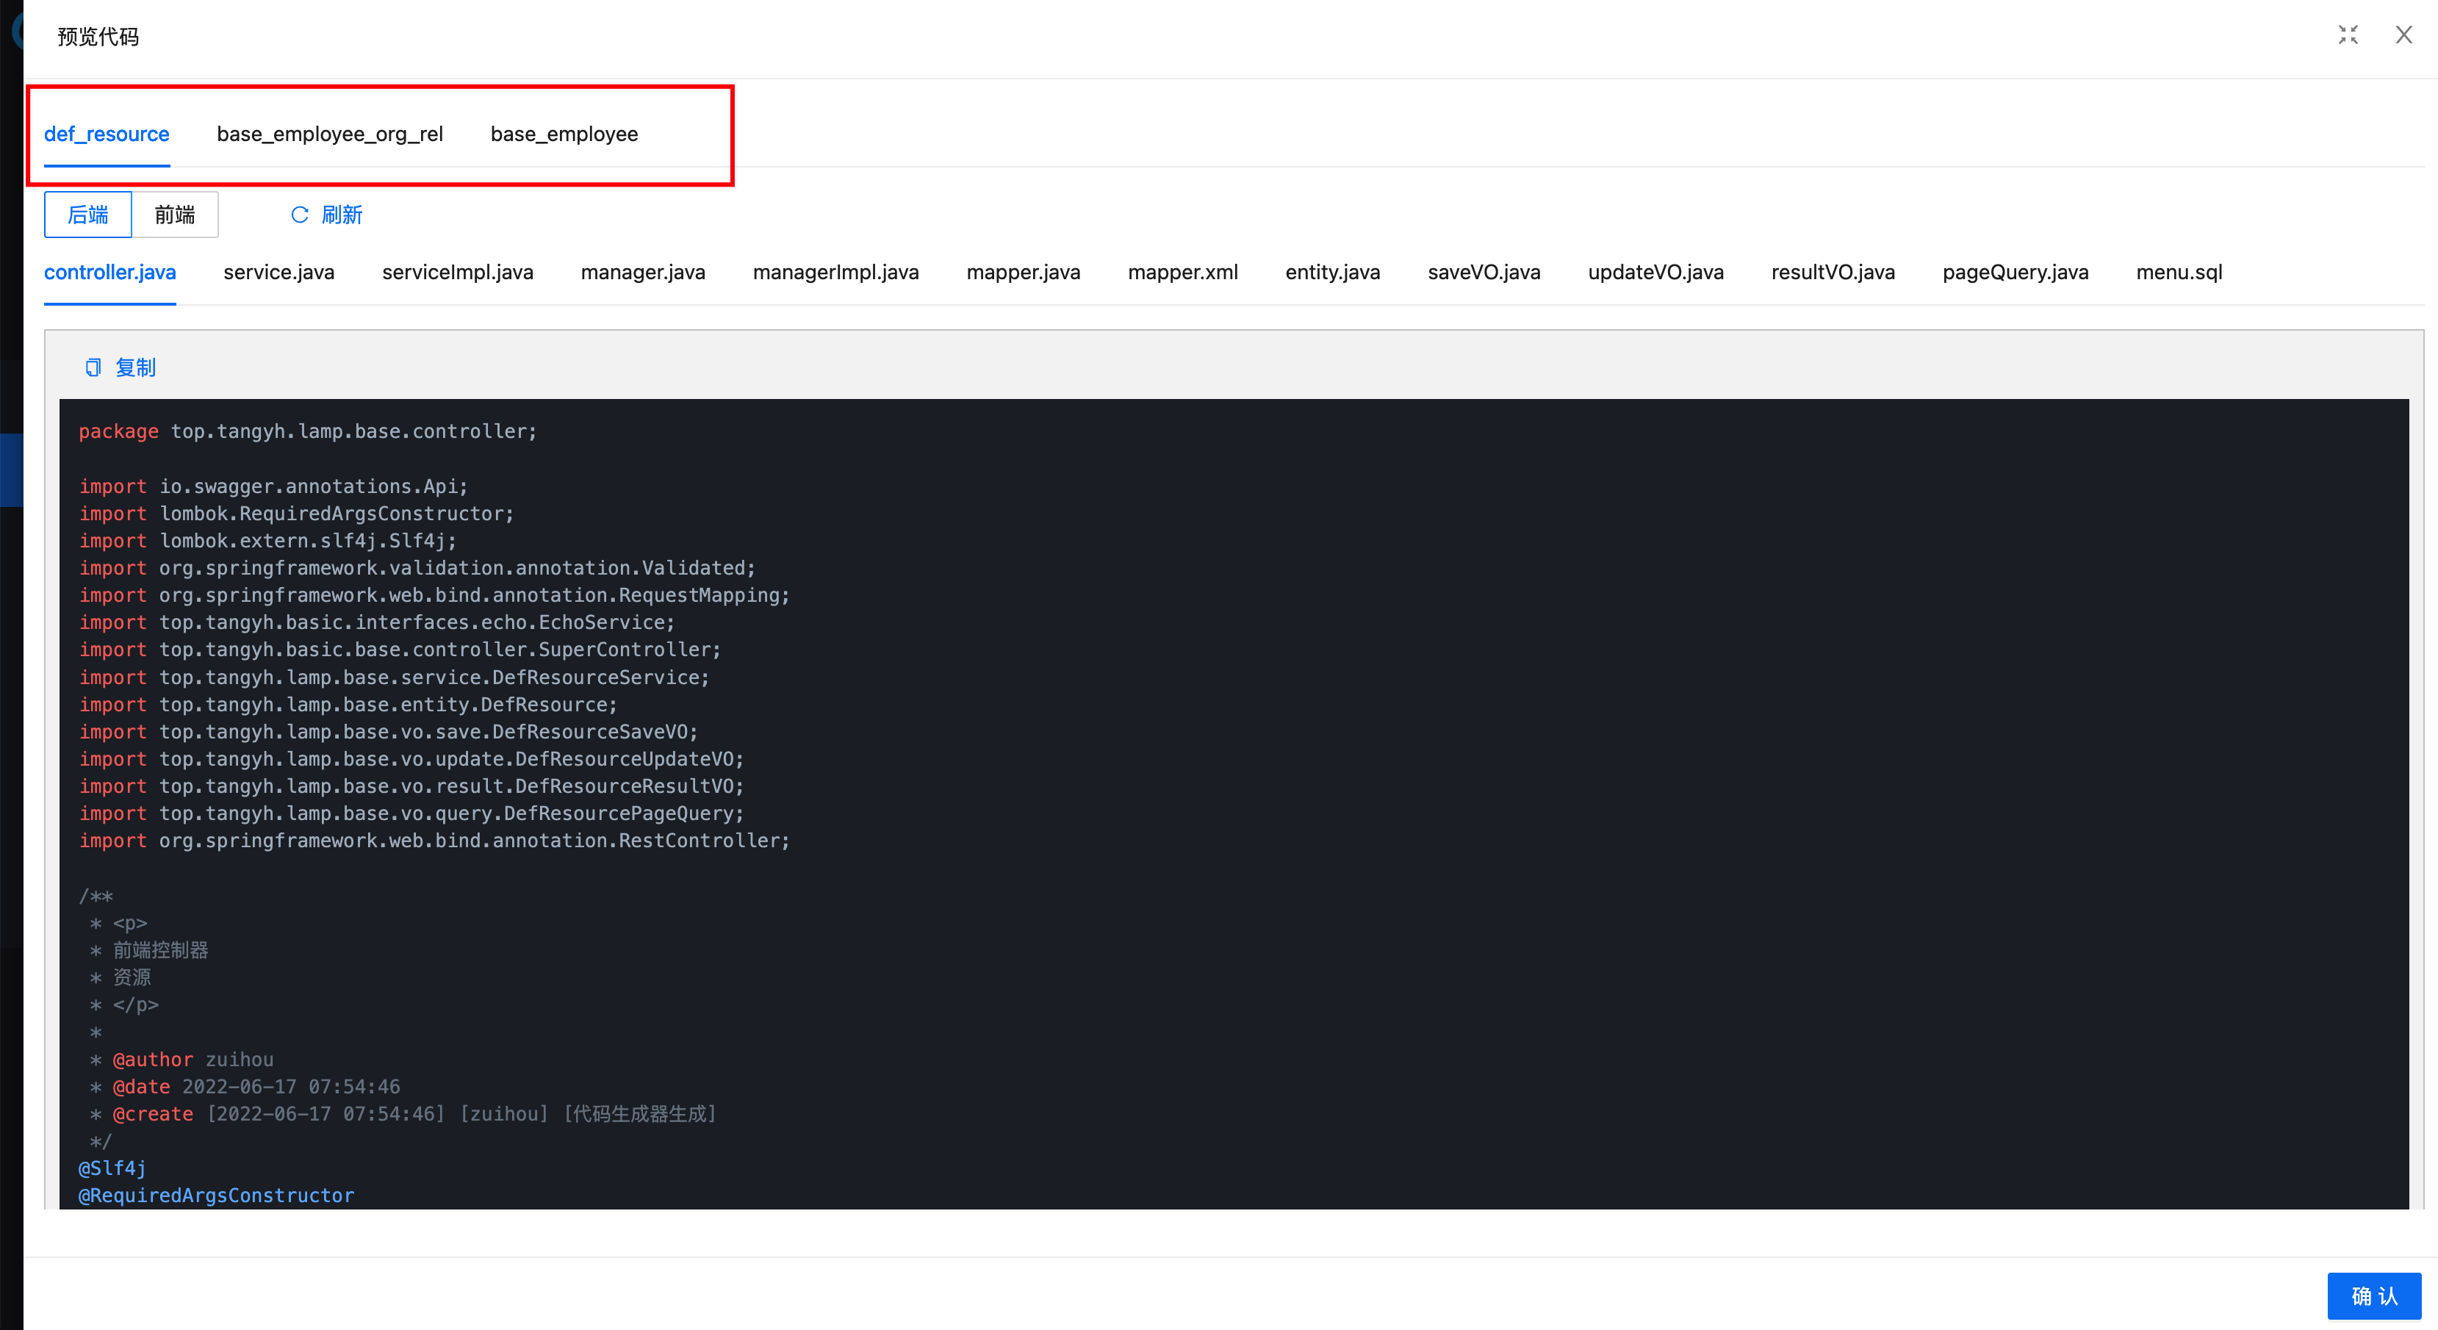Click the refresh icon beside 刷新
Screen dimensions: 2438x1330
pyautogui.click(x=300, y=215)
